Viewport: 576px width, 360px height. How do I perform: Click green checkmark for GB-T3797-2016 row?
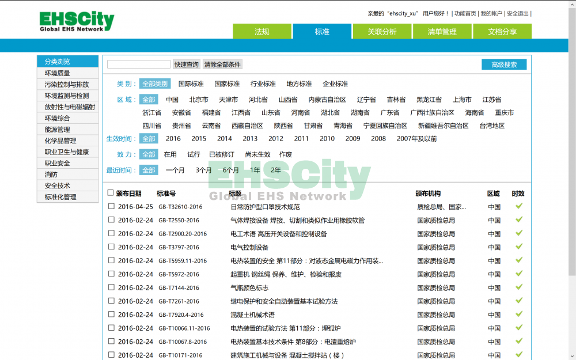(519, 247)
